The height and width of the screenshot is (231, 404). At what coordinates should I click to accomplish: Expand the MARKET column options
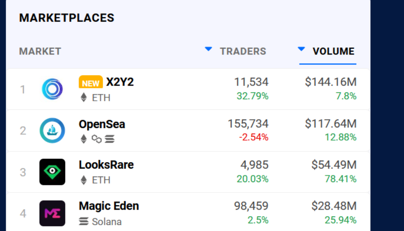coord(40,51)
